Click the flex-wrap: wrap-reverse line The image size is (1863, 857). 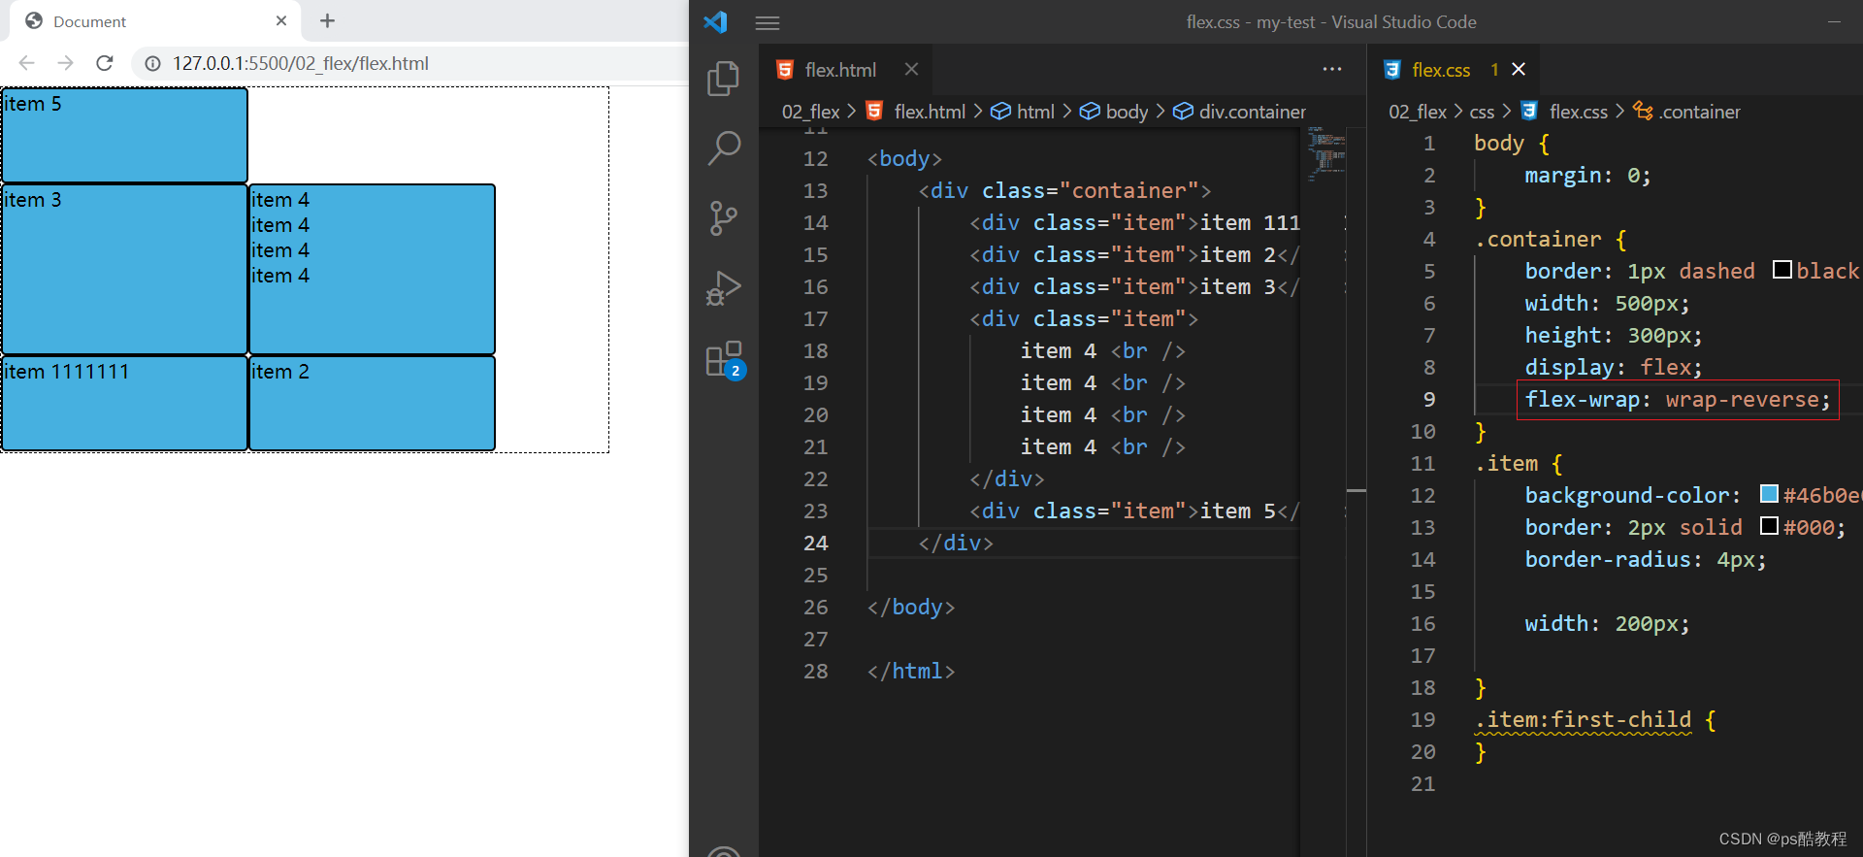(x=1677, y=400)
